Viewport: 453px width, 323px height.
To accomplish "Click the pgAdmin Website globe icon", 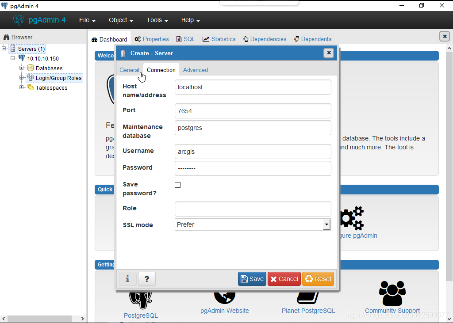I will click(x=225, y=297).
